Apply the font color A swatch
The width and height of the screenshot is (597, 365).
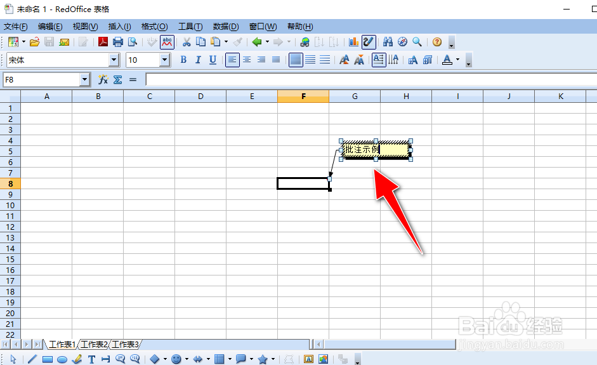tap(447, 60)
